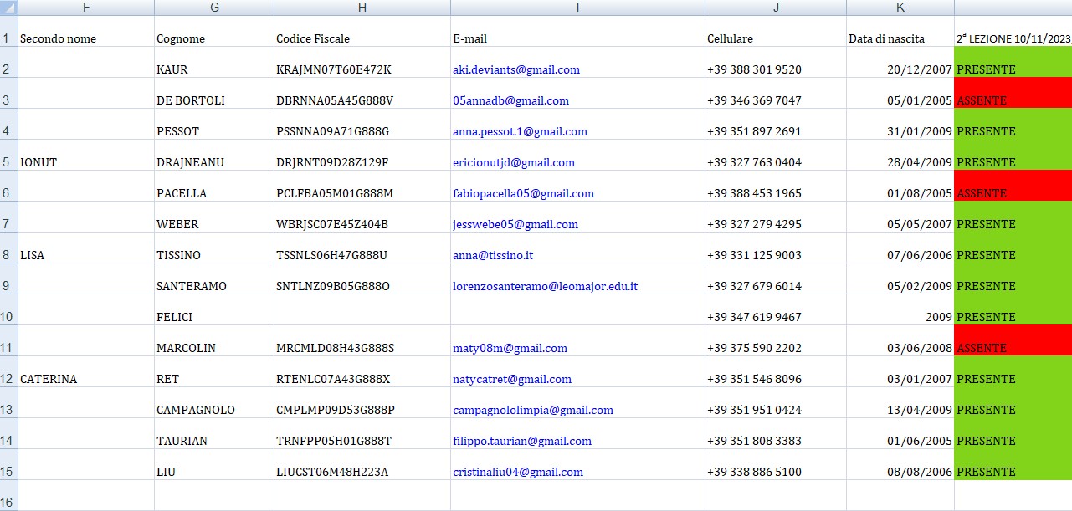Select column G header

tap(214, 8)
